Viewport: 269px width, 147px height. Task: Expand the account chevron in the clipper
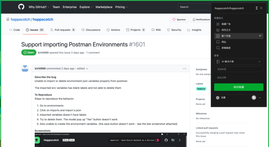click(260, 98)
